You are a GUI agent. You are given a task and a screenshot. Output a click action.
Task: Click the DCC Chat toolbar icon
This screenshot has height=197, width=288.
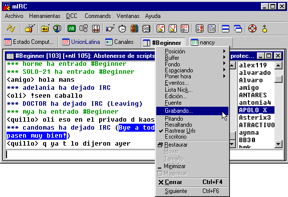pyautogui.click(x=173, y=28)
